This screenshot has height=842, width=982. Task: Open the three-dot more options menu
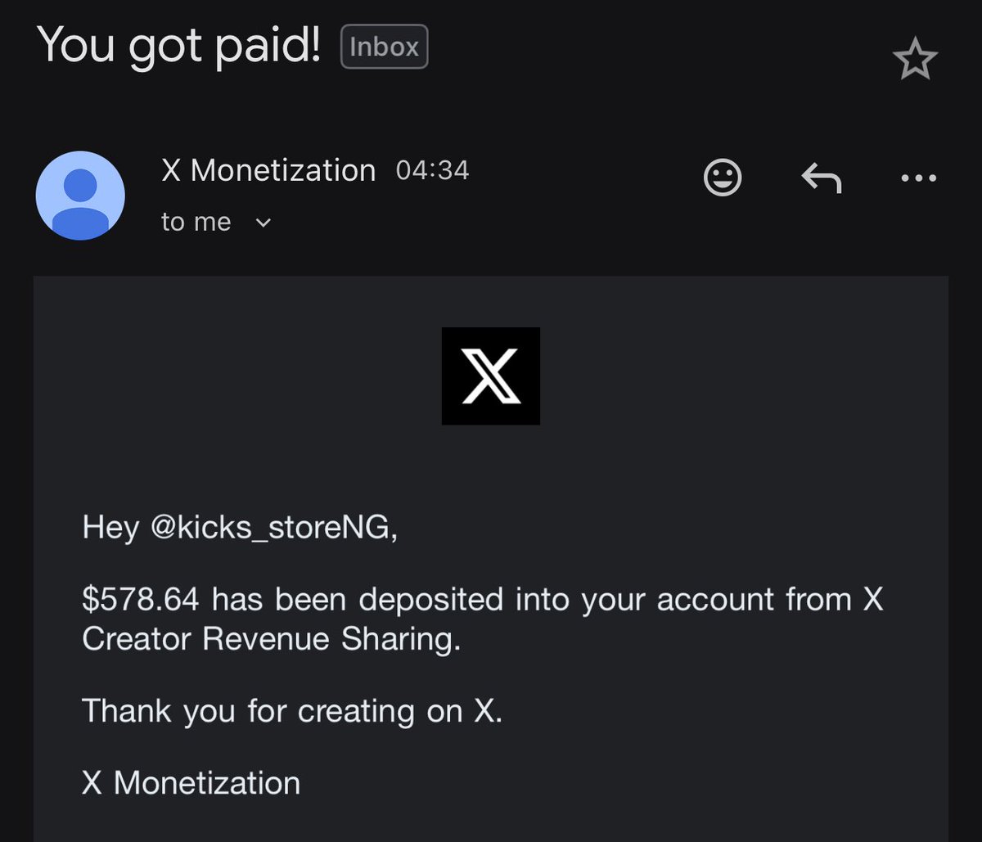918,178
